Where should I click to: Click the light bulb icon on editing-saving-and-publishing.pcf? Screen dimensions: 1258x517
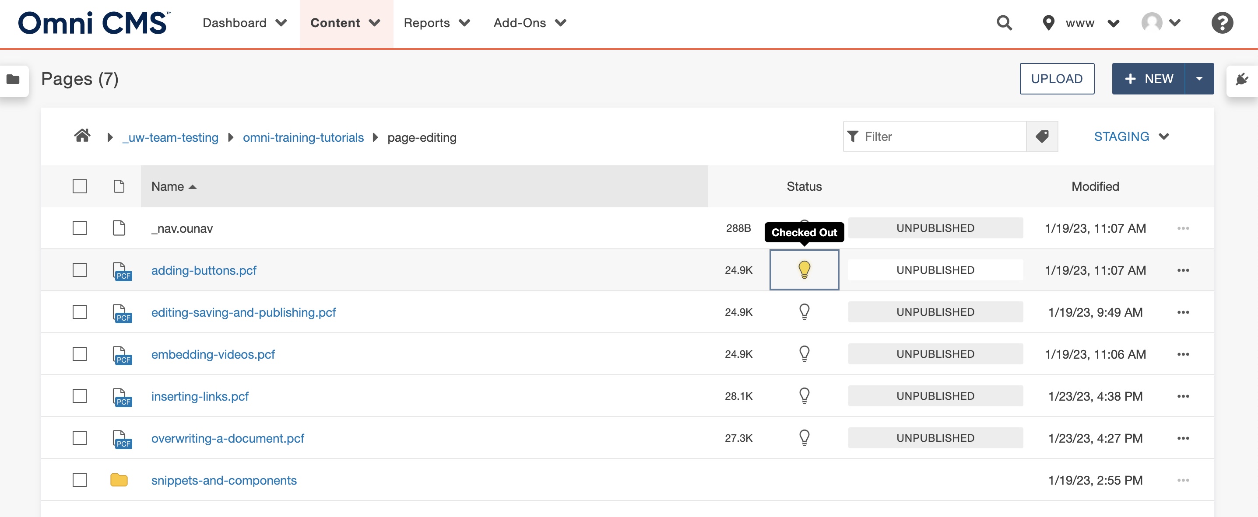pyautogui.click(x=803, y=312)
